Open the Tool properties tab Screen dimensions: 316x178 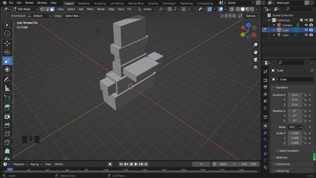266,71
